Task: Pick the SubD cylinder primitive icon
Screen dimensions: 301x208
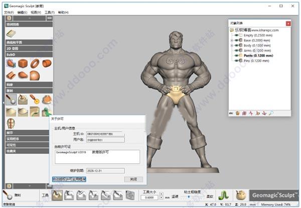Action: point(47,64)
